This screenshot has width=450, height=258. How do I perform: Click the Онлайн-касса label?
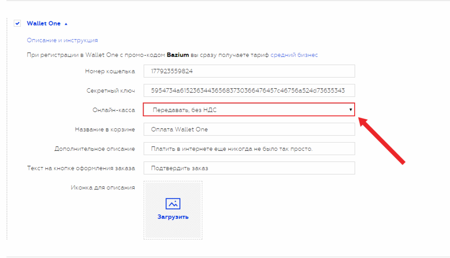114,110
